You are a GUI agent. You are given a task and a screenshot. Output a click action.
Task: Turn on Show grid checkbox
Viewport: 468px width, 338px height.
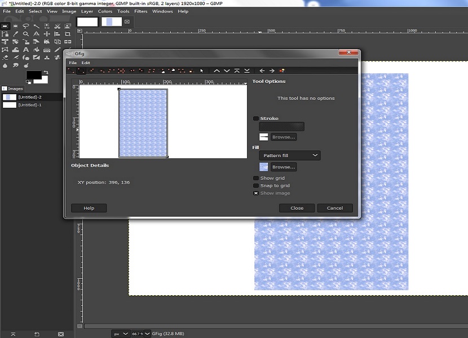256,178
